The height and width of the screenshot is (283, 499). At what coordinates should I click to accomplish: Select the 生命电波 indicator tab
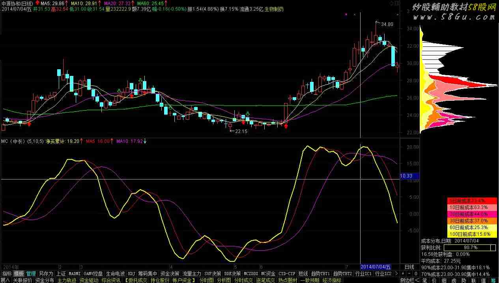(115, 274)
